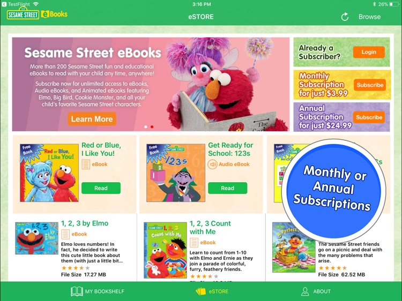
Task: Switch to MY BOOKSHELF tab
Action: [x=98, y=291]
